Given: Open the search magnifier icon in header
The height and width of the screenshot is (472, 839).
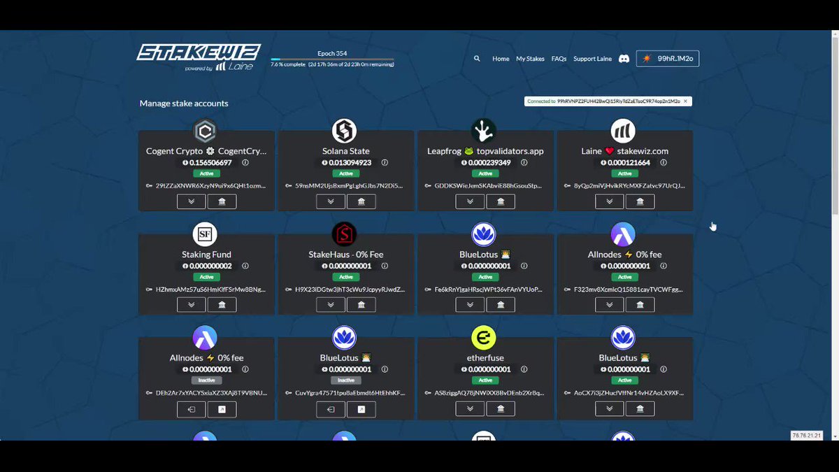Looking at the screenshot, I should (x=477, y=59).
